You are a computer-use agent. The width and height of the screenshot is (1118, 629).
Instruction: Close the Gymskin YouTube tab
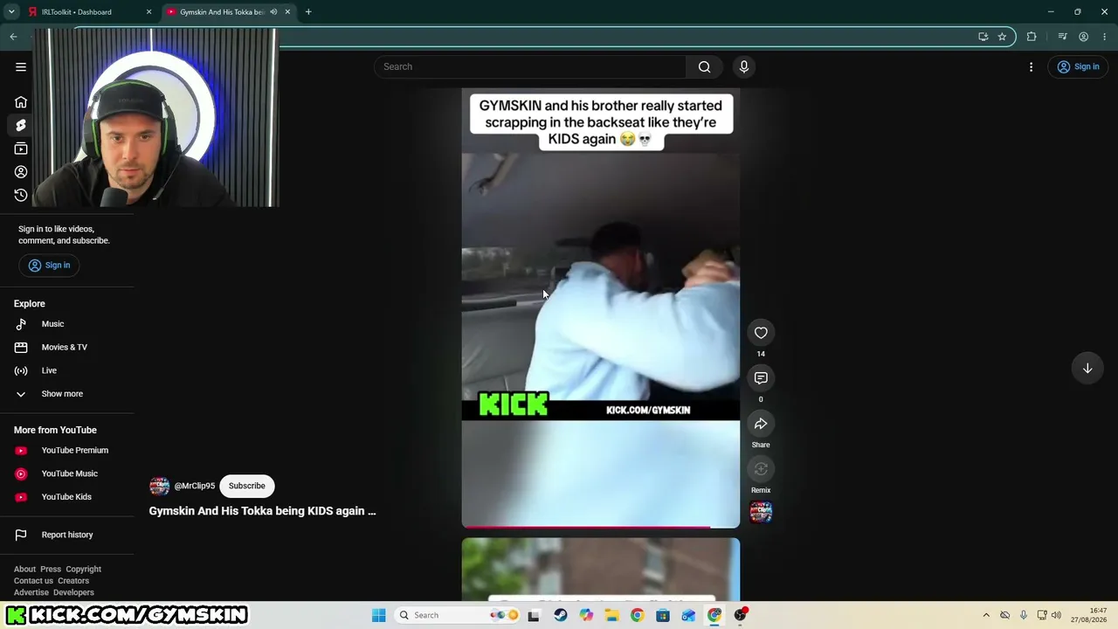point(287,12)
